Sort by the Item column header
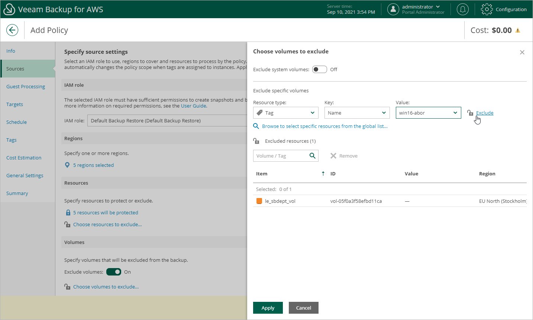 coord(262,174)
